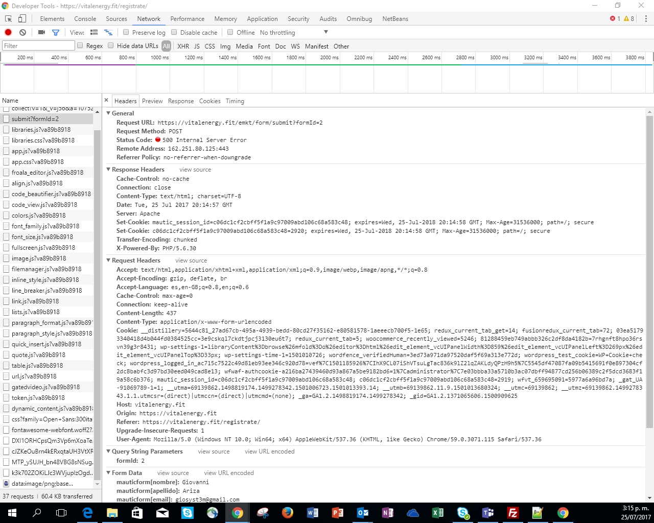Switch to large request rows view icon
This screenshot has width=654, height=523.
point(94,32)
